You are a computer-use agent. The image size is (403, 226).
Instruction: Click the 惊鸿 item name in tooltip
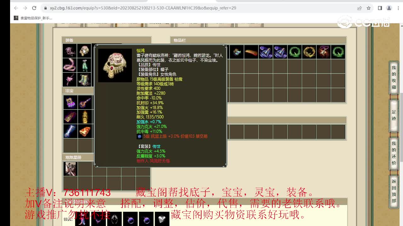(140, 51)
